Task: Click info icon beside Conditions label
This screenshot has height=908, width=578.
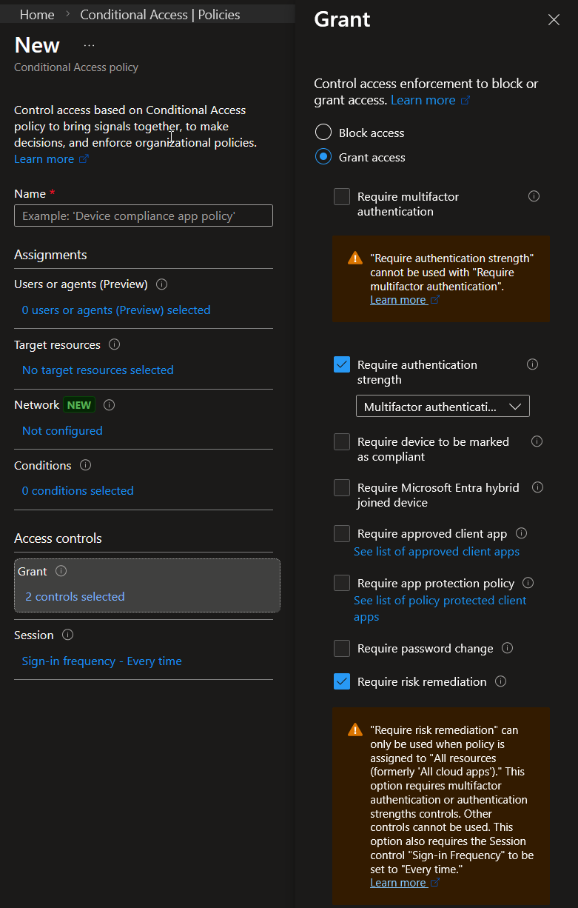Action: coord(85,466)
